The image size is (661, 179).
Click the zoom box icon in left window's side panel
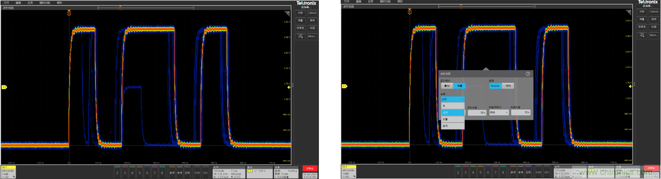point(301,36)
